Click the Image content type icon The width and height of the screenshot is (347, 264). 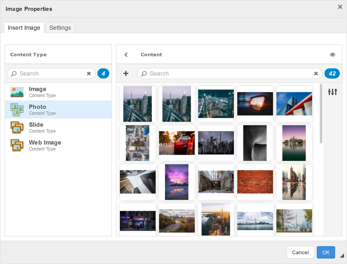point(17,92)
